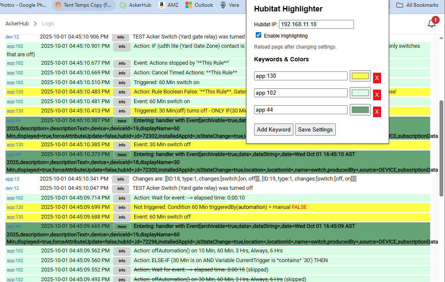Viewport: 445px width, 282px height.
Task: Open the yellow color picker for app:130
Action: click(x=360, y=76)
